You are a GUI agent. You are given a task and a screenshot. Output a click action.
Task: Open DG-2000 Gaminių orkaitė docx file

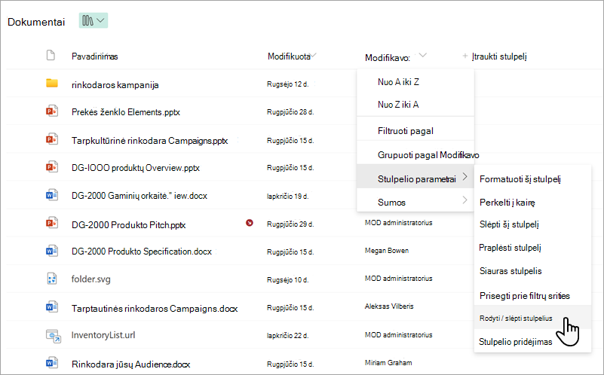[139, 195]
